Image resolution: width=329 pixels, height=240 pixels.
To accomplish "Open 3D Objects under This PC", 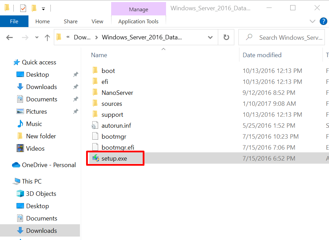I will [41, 194].
